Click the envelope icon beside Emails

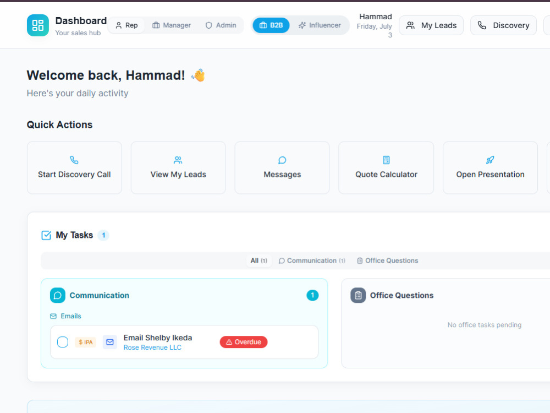[x=53, y=317]
